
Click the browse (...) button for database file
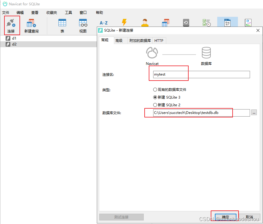click(x=254, y=113)
